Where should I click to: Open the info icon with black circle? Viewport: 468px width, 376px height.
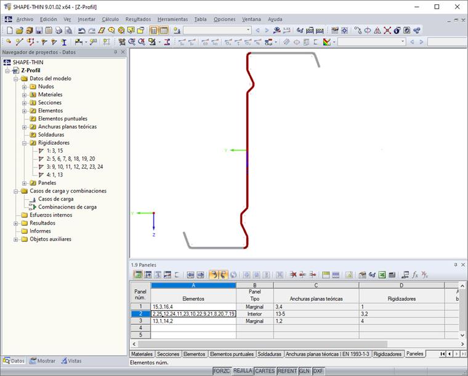(397, 30)
